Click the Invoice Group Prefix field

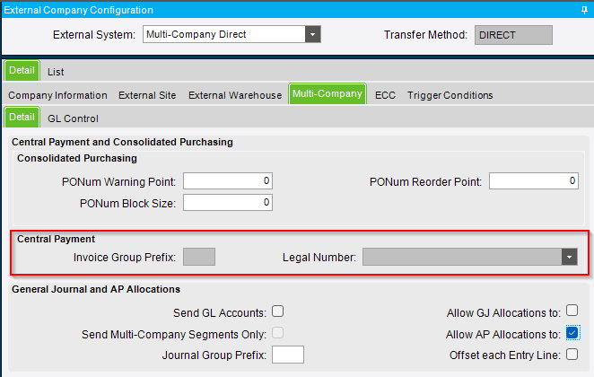click(x=198, y=258)
